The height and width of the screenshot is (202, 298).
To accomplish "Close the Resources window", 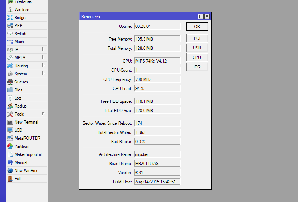I will click(x=207, y=16).
